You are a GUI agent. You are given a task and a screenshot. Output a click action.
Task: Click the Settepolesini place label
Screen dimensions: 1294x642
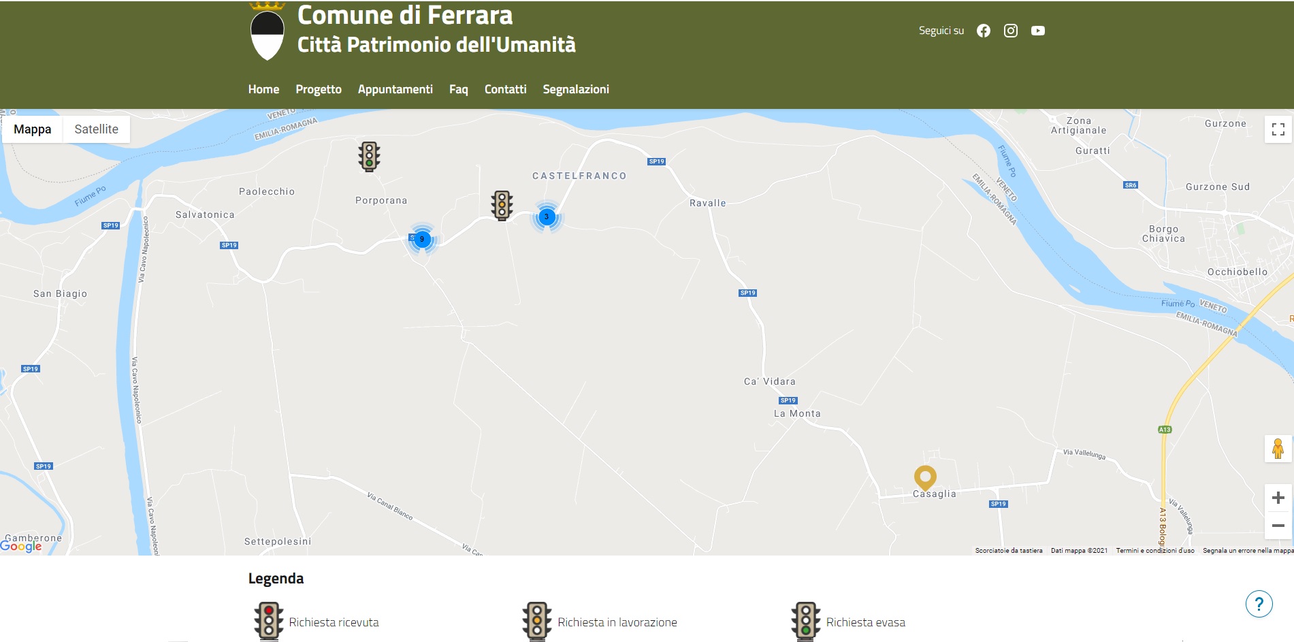(278, 541)
